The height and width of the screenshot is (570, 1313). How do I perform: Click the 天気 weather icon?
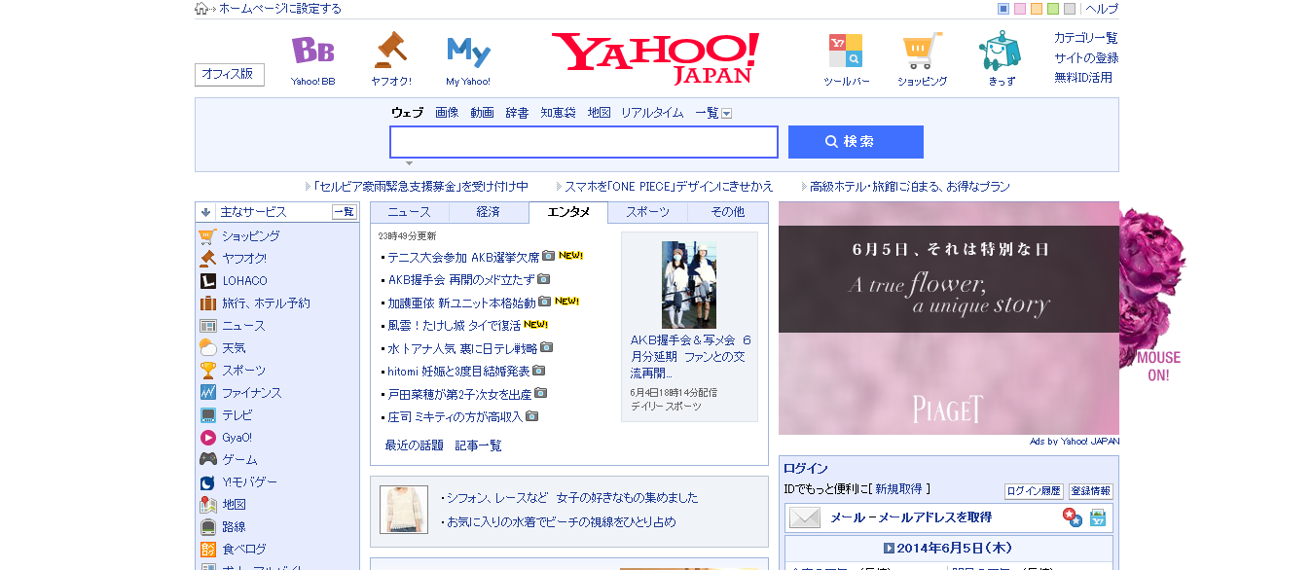click(207, 348)
